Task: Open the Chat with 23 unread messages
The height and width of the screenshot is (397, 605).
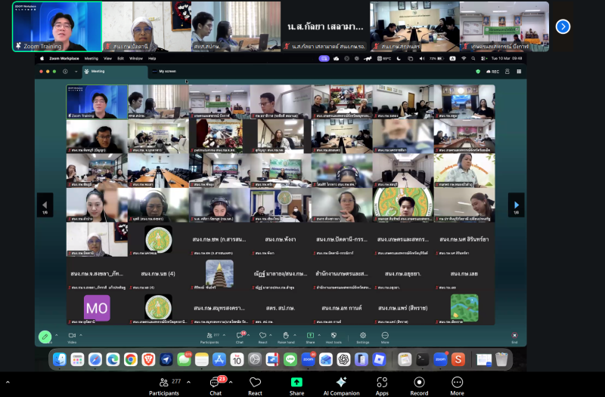Action: 216,383
